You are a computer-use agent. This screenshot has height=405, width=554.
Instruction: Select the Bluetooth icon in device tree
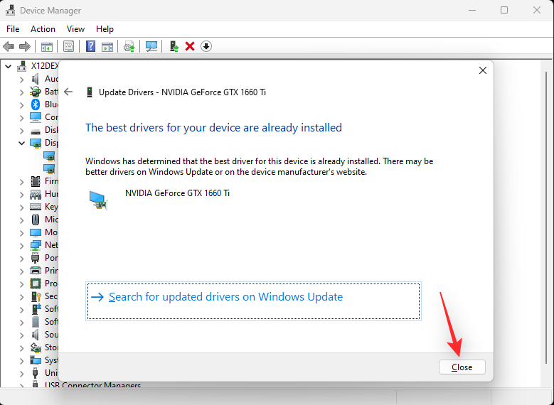(x=35, y=104)
